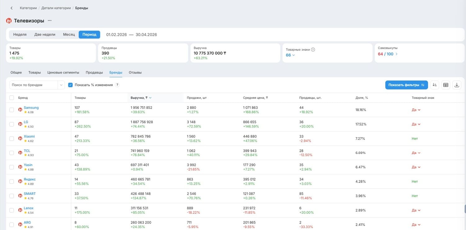The width and height of the screenshot is (466, 230).
Task: Tick the checkbox for the Samsung row
Action: point(12,110)
